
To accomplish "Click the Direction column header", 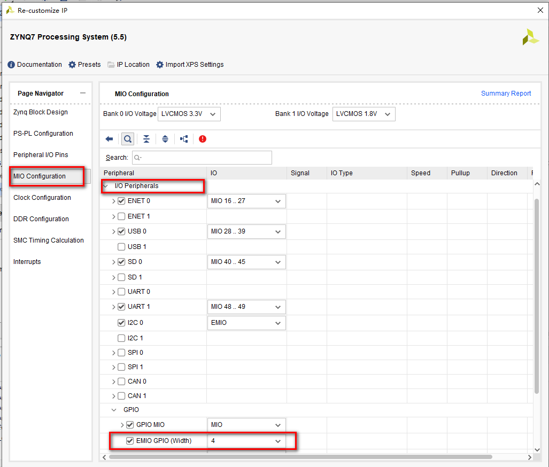I will (x=507, y=173).
